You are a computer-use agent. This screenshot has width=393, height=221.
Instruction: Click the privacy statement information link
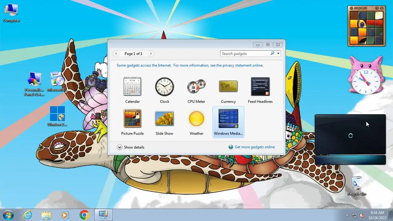click(190, 65)
